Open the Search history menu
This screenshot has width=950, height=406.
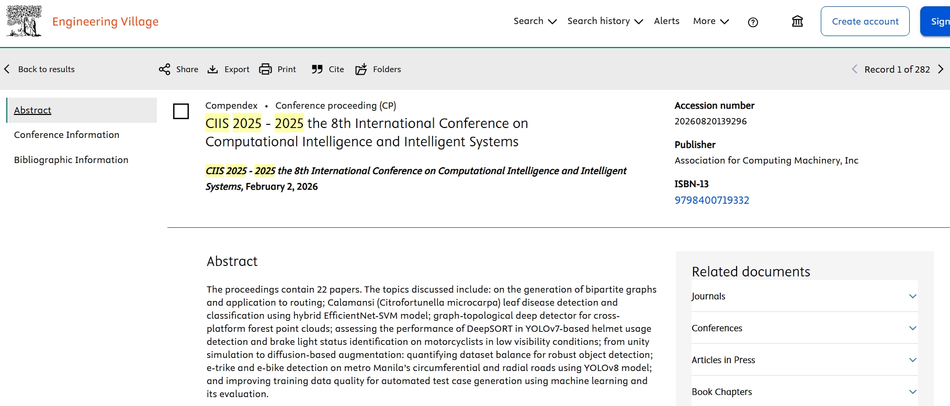605,21
